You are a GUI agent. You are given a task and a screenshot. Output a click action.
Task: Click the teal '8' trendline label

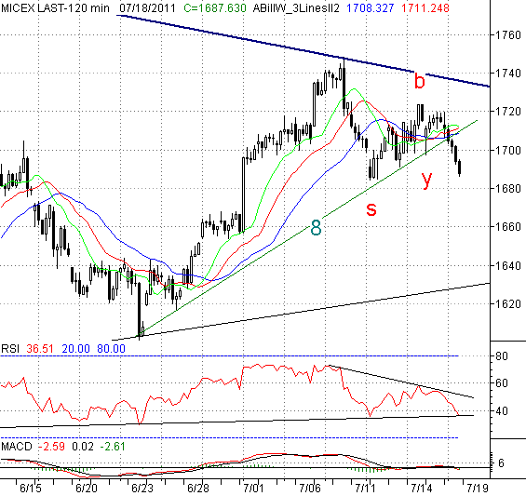tap(316, 228)
